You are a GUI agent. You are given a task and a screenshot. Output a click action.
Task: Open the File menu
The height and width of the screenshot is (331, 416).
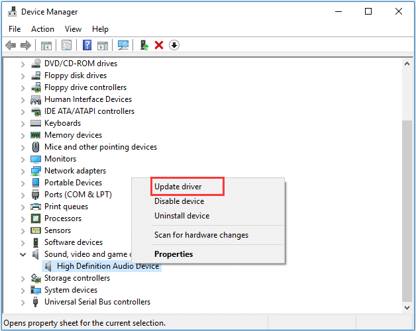coord(15,29)
